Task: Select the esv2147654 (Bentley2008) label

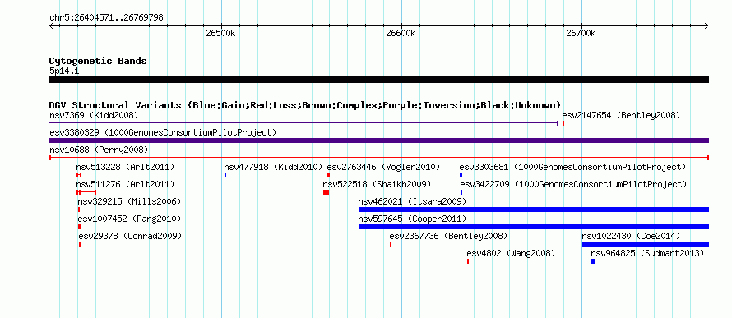Action: click(621, 115)
